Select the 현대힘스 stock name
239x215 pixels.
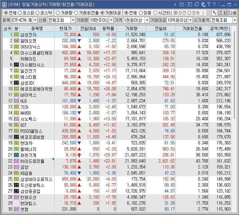tap(28, 203)
